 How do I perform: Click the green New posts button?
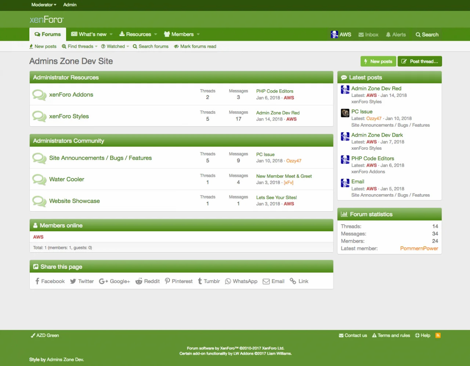pos(378,61)
